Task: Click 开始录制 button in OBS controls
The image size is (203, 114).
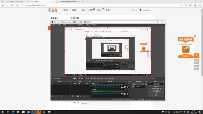Action: click(156, 86)
